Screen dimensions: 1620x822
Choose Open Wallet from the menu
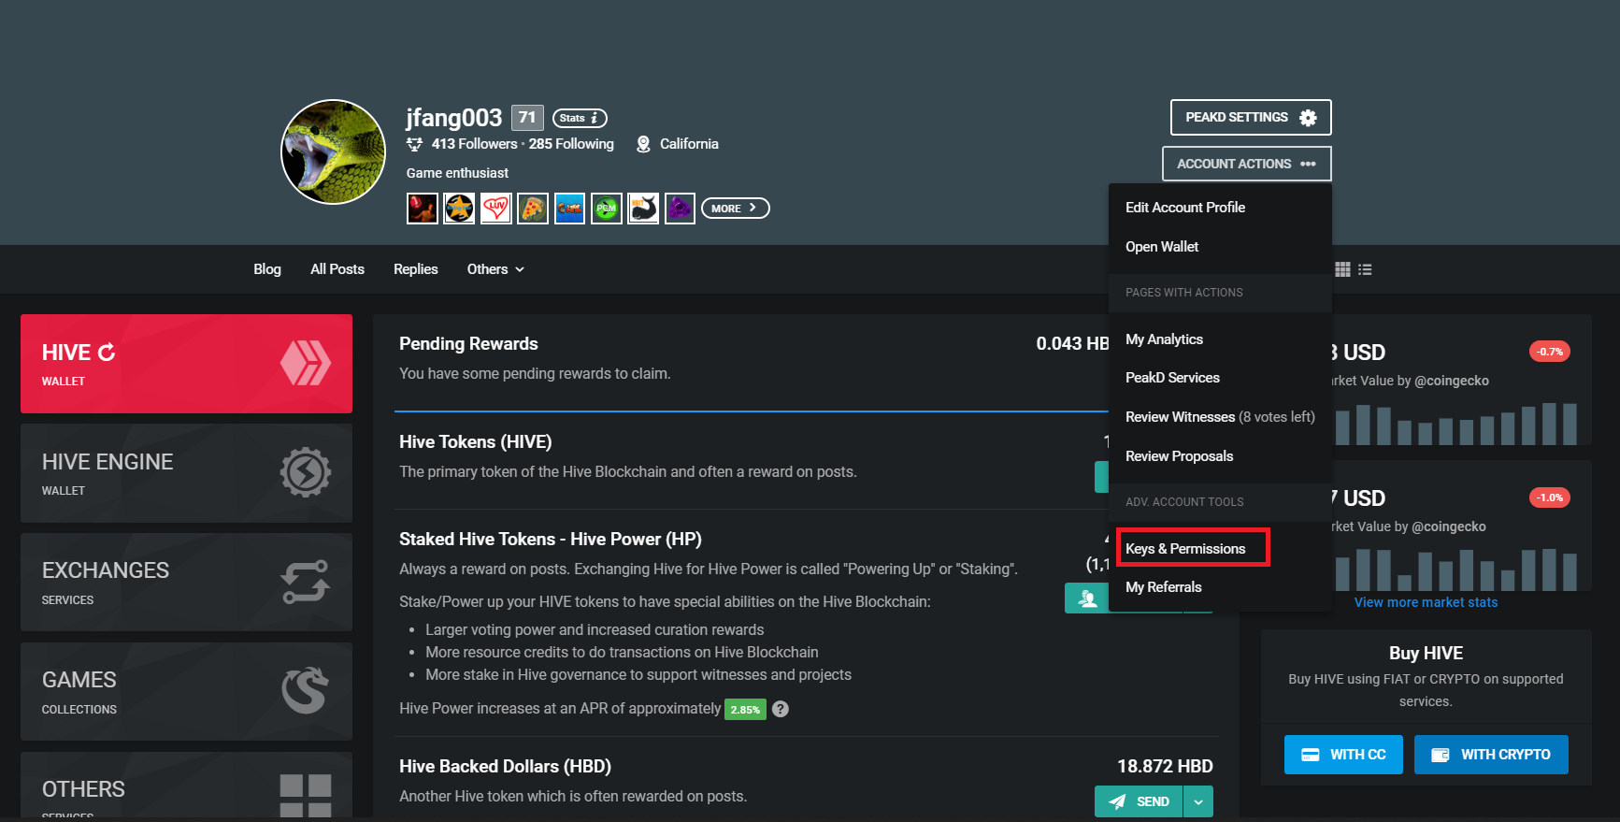tap(1162, 247)
